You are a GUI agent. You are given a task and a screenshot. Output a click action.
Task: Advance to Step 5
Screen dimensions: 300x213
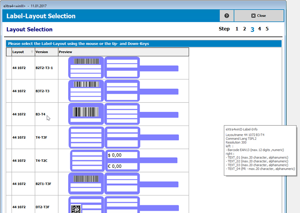267,29
